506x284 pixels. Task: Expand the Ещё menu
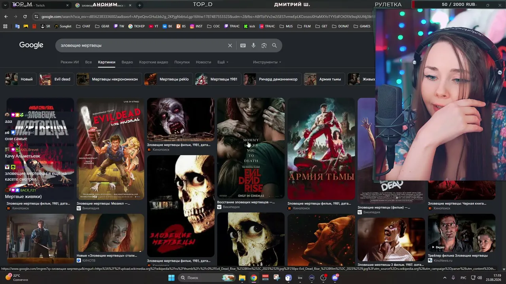223,62
